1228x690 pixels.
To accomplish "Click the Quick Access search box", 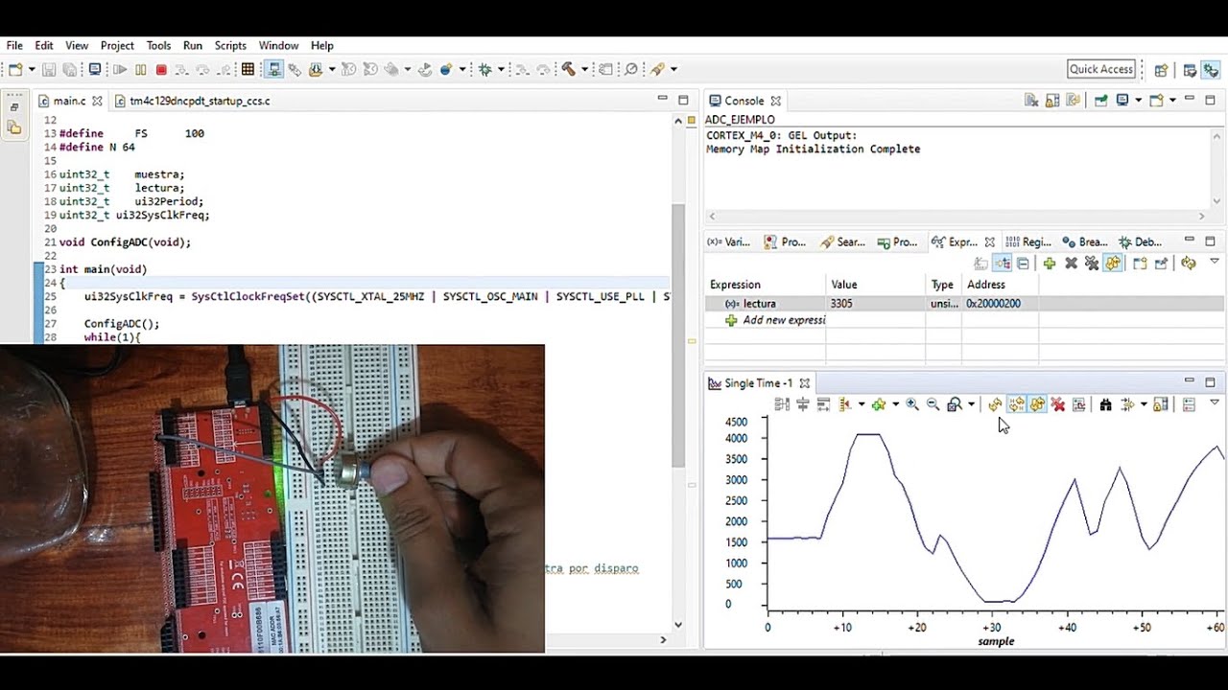I will pyautogui.click(x=1101, y=69).
